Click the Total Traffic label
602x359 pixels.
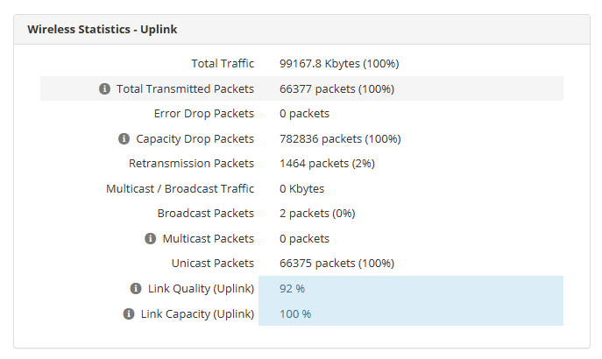pos(223,63)
